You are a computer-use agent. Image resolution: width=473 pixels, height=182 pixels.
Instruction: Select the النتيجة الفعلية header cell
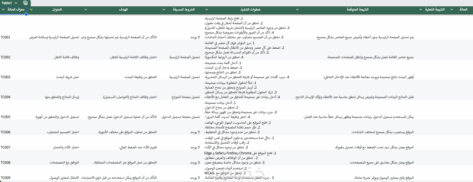point(432,9)
